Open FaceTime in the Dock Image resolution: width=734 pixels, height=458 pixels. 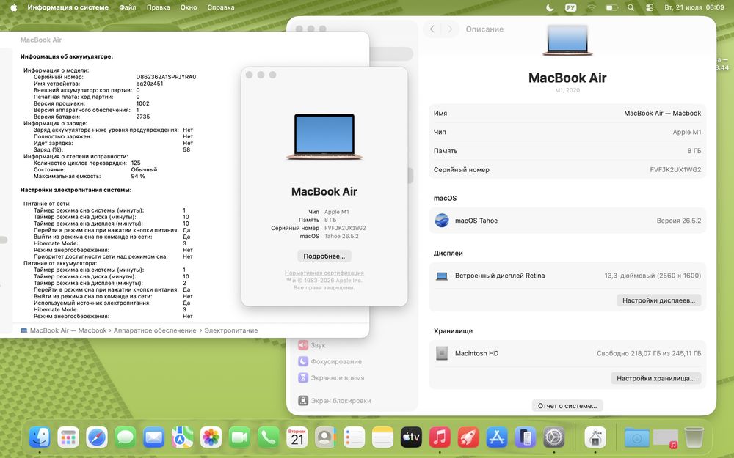(240, 438)
